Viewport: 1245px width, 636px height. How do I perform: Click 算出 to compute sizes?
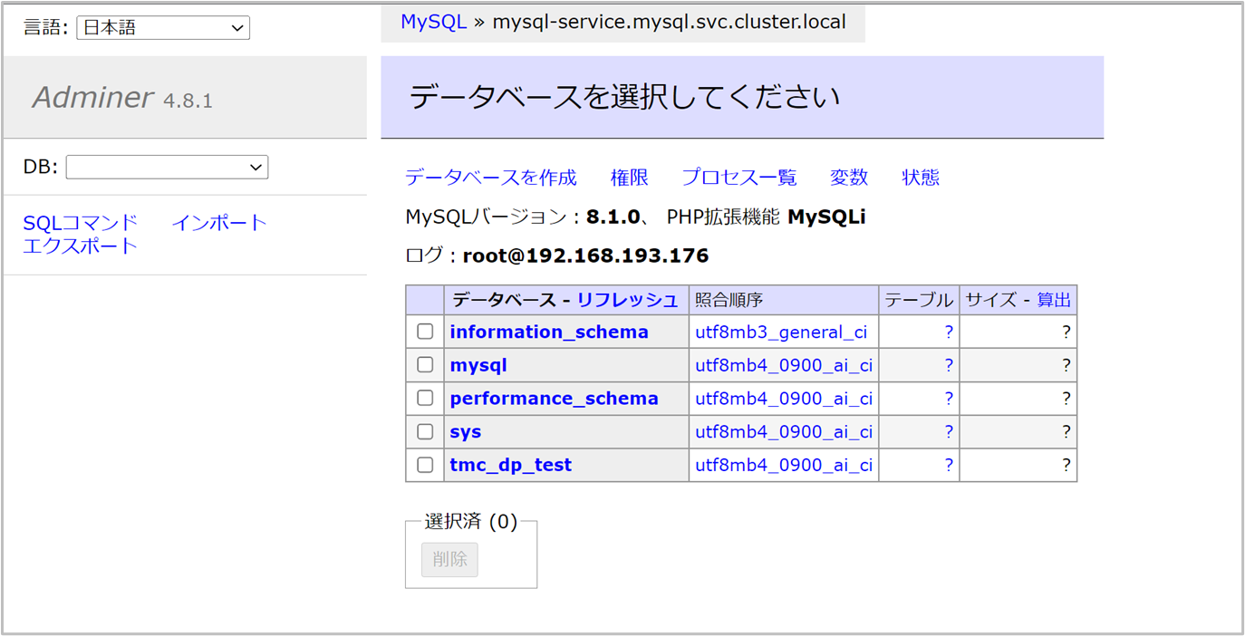click(1054, 300)
